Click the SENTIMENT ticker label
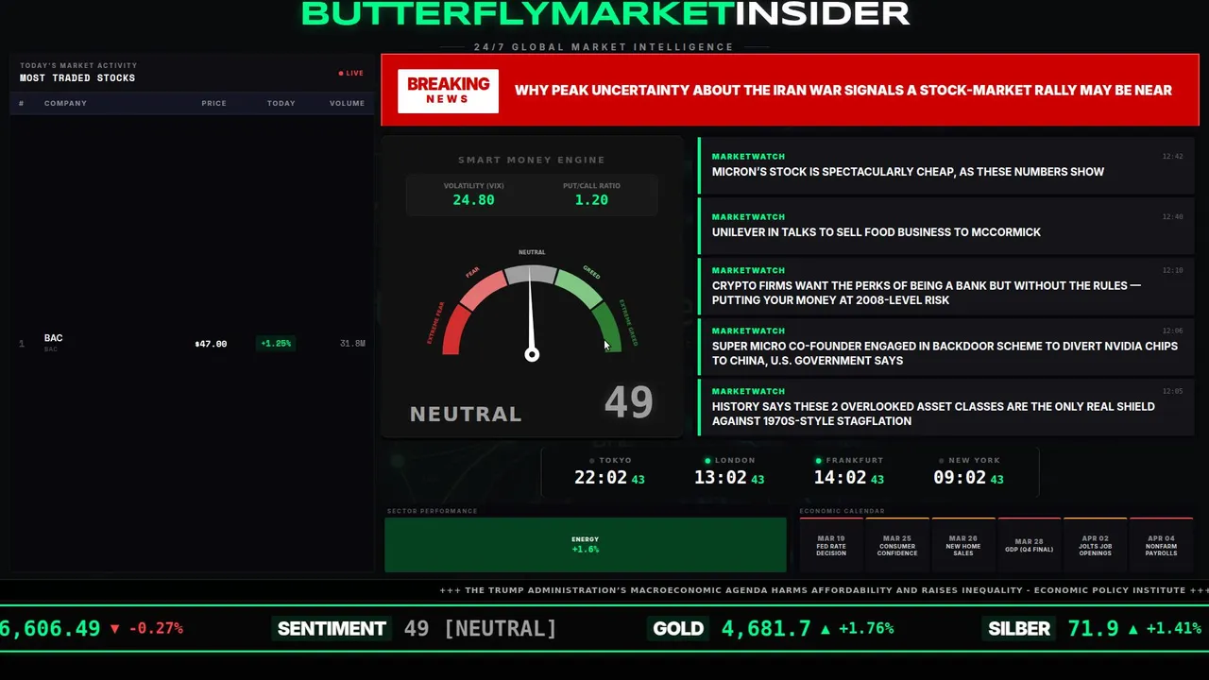 pos(332,629)
